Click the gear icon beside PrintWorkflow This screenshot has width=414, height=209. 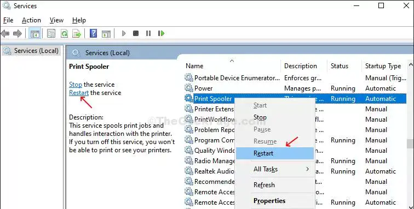[188, 120]
